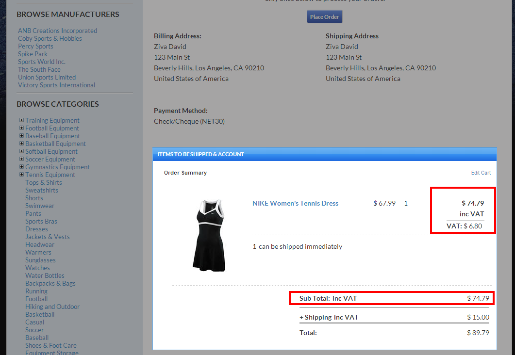Choose the Shoes & Foot Care subcategory
The image size is (515, 355).
point(50,345)
